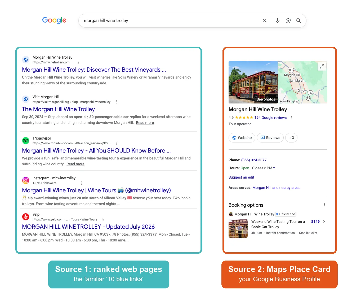Open more options for Tripadvisor result
The width and height of the screenshot is (352, 303).
117,143
